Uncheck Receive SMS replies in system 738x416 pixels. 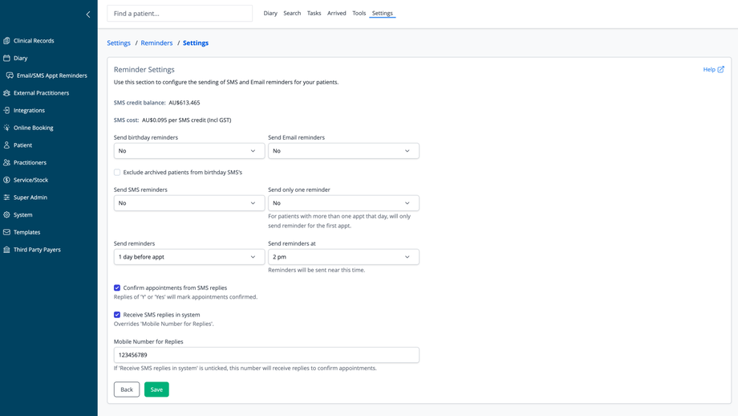117,315
